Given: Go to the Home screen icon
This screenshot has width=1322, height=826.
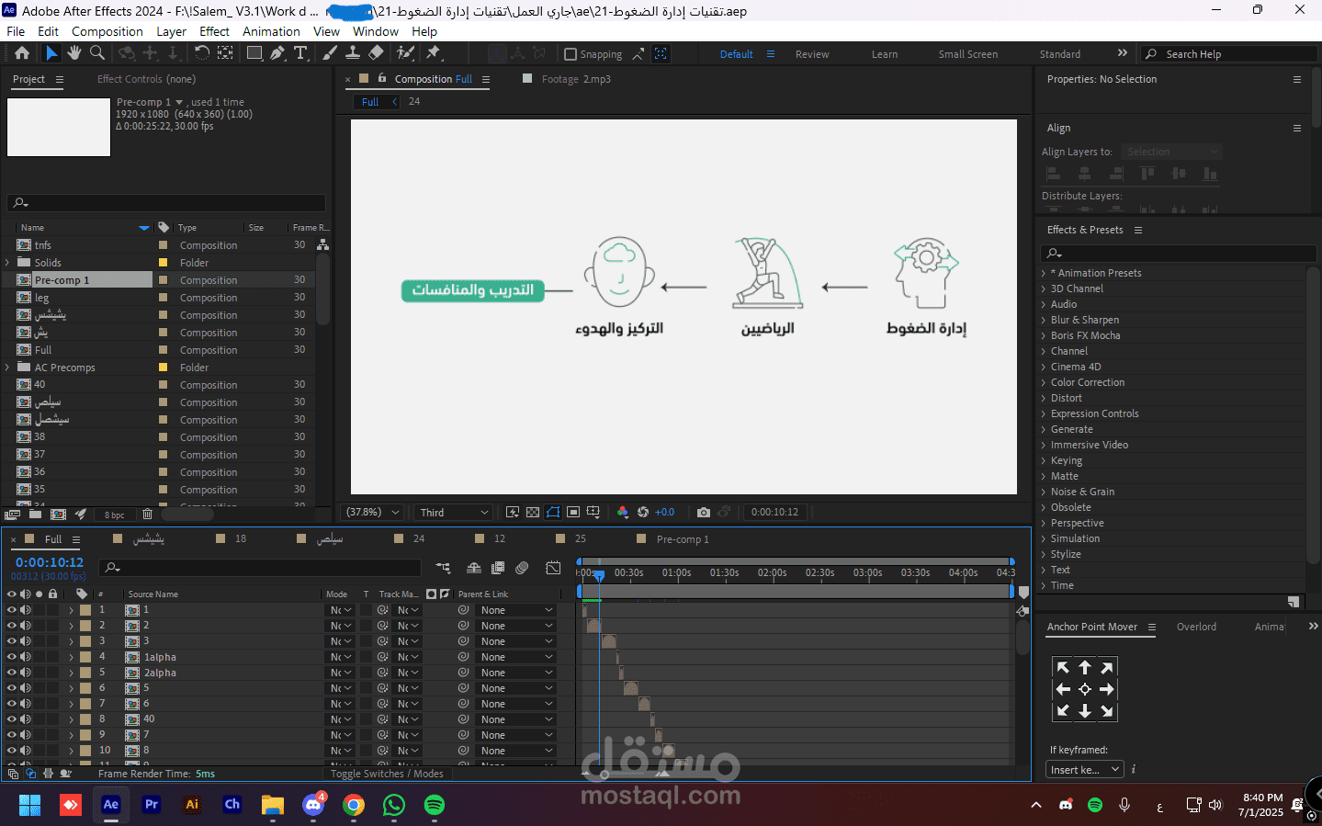Looking at the screenshot, I should pos(22,53).
